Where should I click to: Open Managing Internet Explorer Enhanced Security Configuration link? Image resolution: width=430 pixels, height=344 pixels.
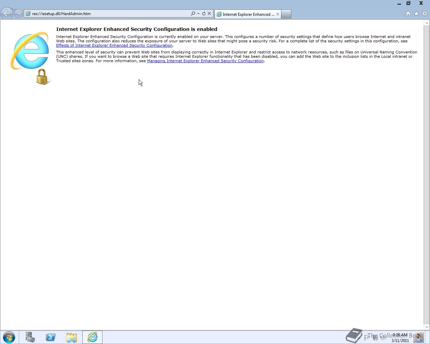pos(205,61)
